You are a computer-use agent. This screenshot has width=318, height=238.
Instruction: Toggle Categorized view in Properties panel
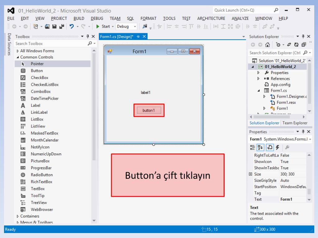coord(252,147)
